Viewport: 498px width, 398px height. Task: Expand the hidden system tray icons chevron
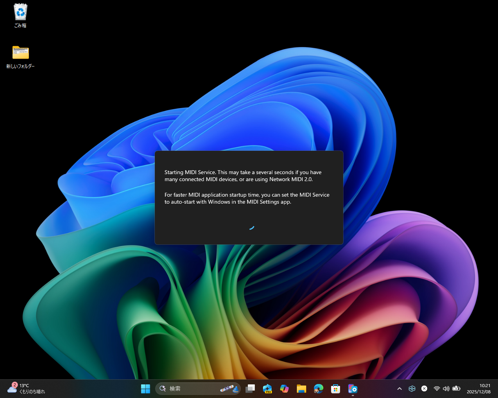400,389
